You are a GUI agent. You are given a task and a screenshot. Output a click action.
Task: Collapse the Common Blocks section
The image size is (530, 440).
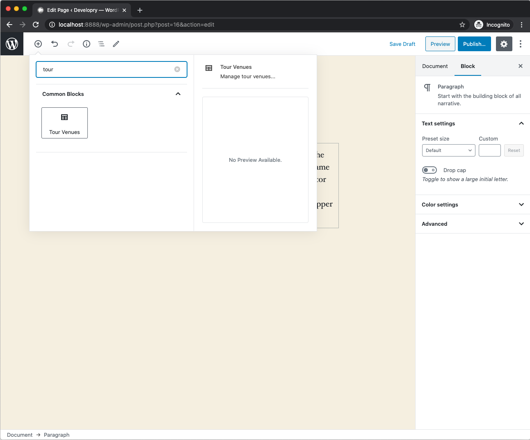[x=178, y=94]
